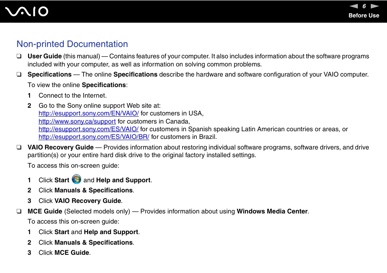Image resolution: width=387 pixels, height=273 pixels.
Task: Open esupport.sony.com/ES/VAIO/ link for Latin America
Action: [x=88, y=129]
